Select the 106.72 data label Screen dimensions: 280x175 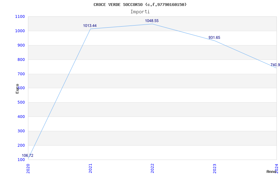[28, 155]
